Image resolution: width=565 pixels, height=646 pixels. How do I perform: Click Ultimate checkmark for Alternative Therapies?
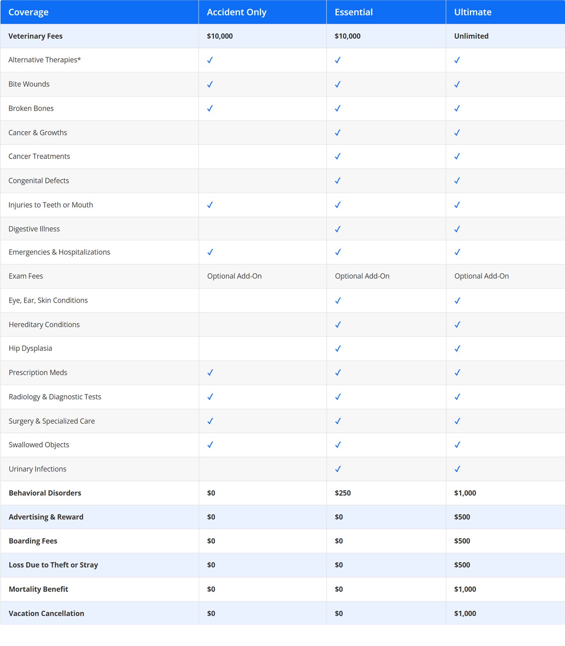tap(457, 60)
